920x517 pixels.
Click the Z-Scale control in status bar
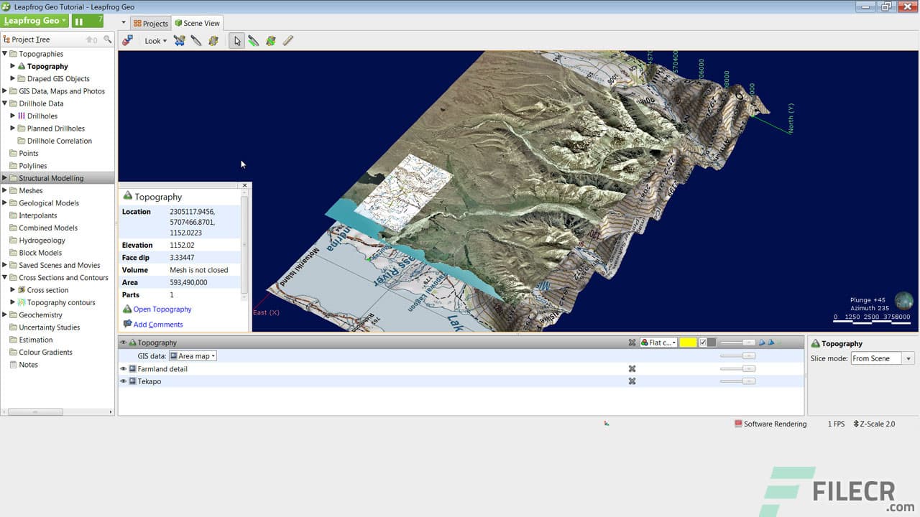point(874,424)
